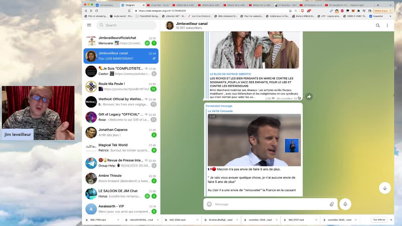This screenshot has height=226, width=402.
Task: Open browser tab list dropdown arrow
Action: (x=390, y=5)
